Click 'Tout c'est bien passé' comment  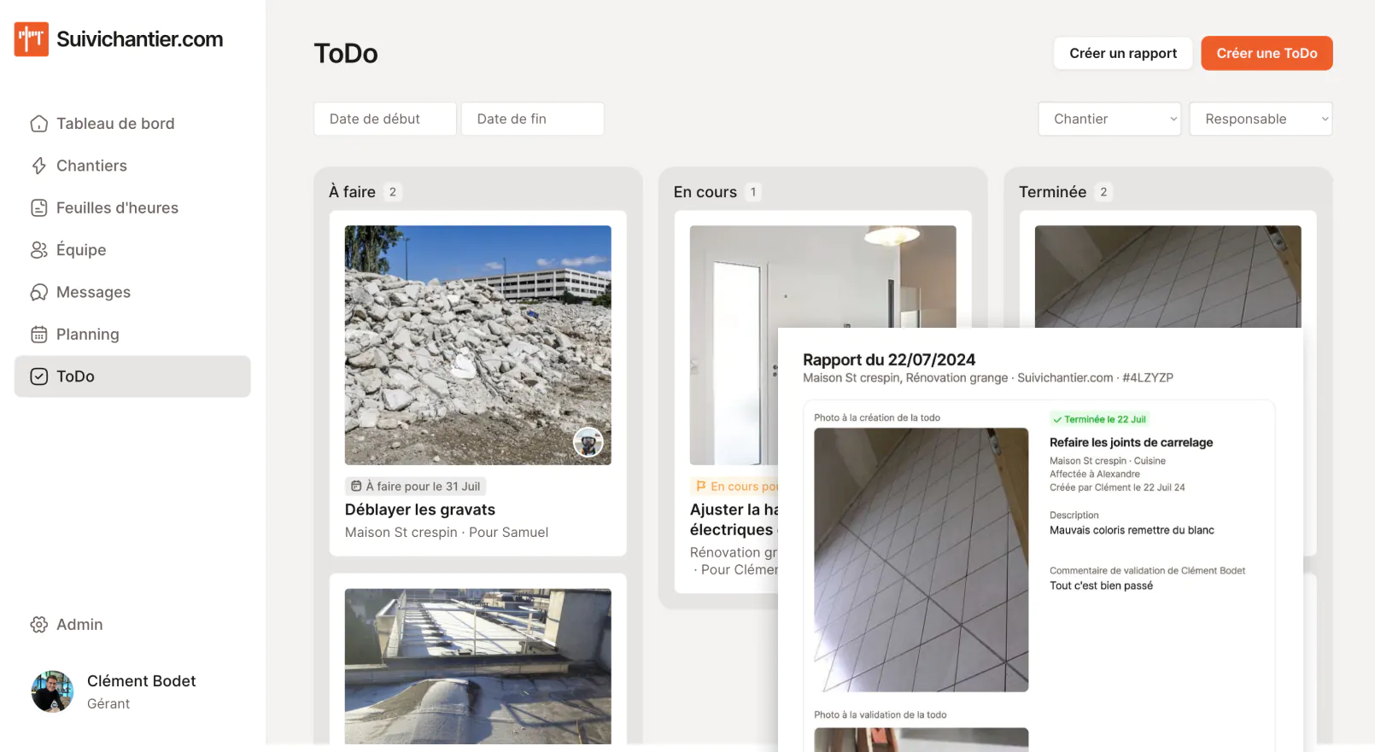click(x=1101, y=586)
